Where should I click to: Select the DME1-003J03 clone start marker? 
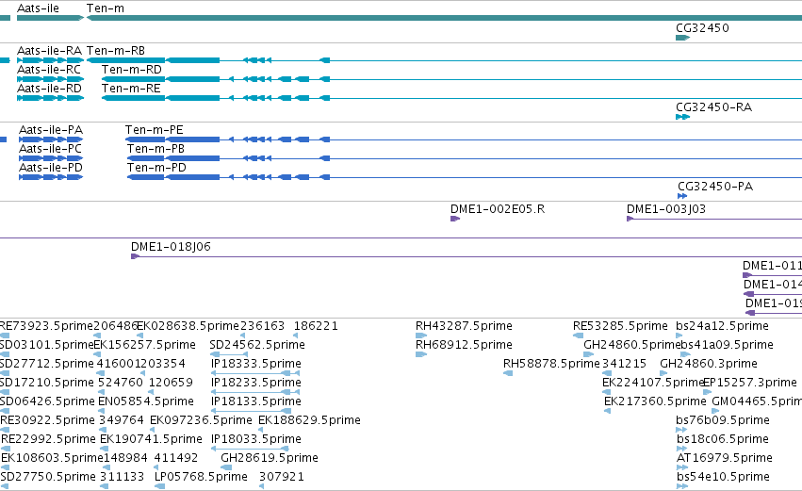pos(630,219)
